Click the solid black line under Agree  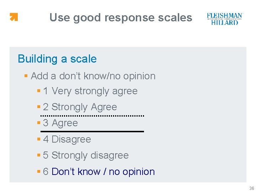(92, 132)
